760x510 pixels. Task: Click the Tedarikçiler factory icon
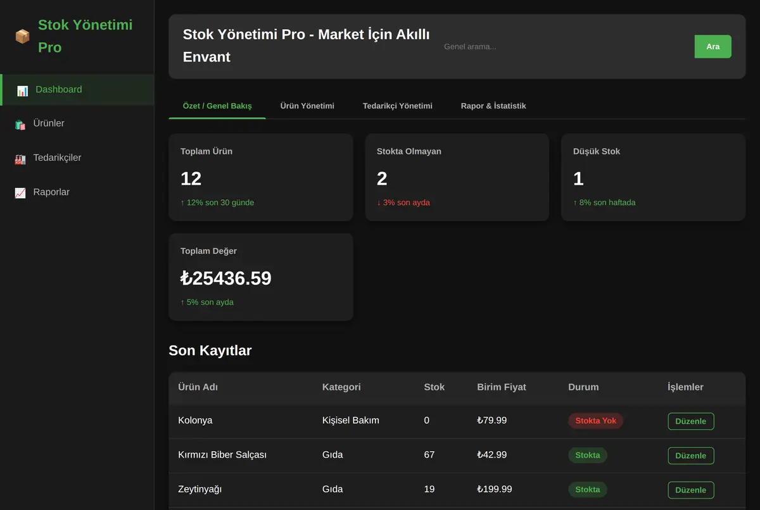(20, 158)
